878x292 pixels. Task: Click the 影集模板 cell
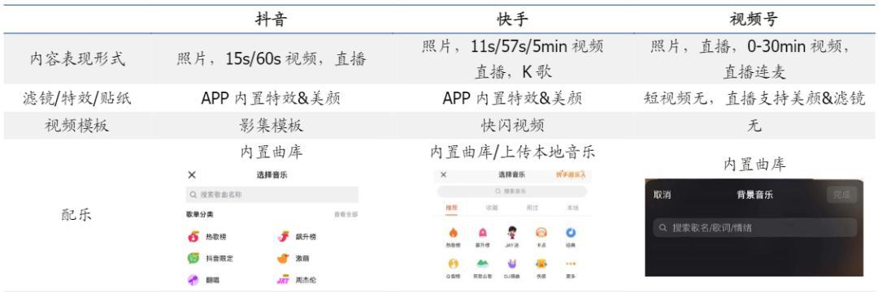pyautogui.click(x=272, y=126)
